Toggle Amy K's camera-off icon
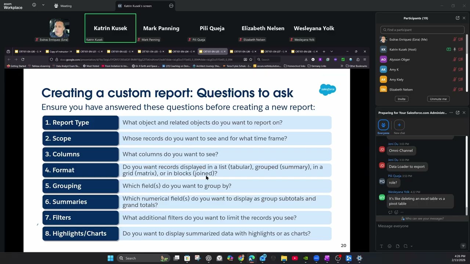The image size is (470, 264). 460,69
